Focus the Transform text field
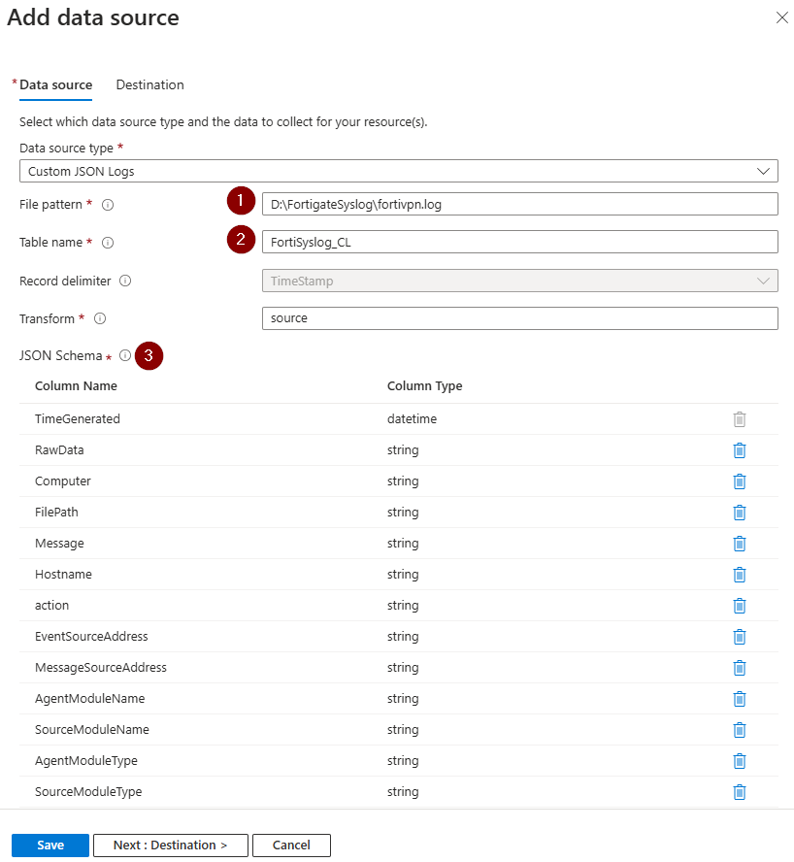The width and height of the screenshot is (794, 862). (x=519, y=318)
